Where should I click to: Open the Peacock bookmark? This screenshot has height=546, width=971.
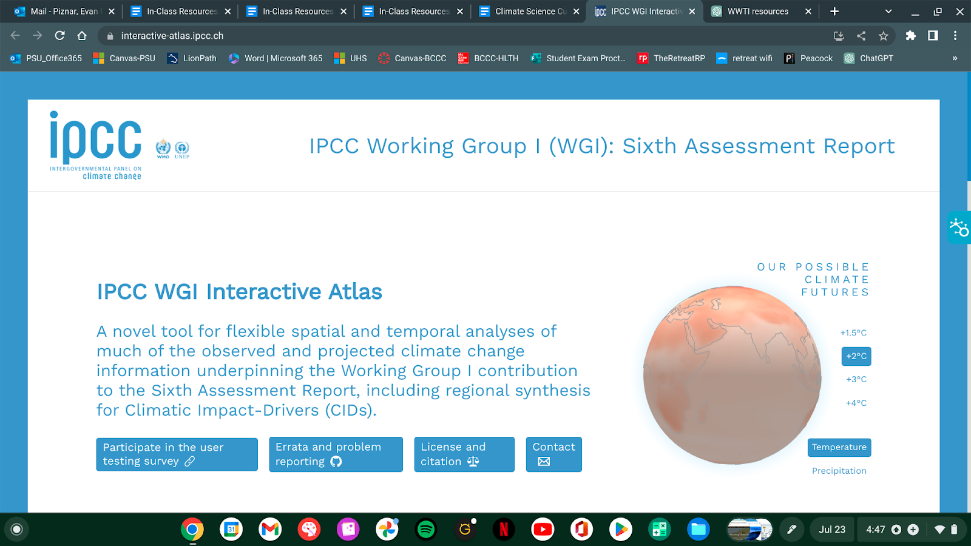[808, 58]
